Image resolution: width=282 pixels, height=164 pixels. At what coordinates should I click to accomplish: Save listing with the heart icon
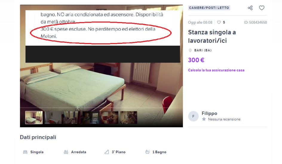[x=262, y=8]
